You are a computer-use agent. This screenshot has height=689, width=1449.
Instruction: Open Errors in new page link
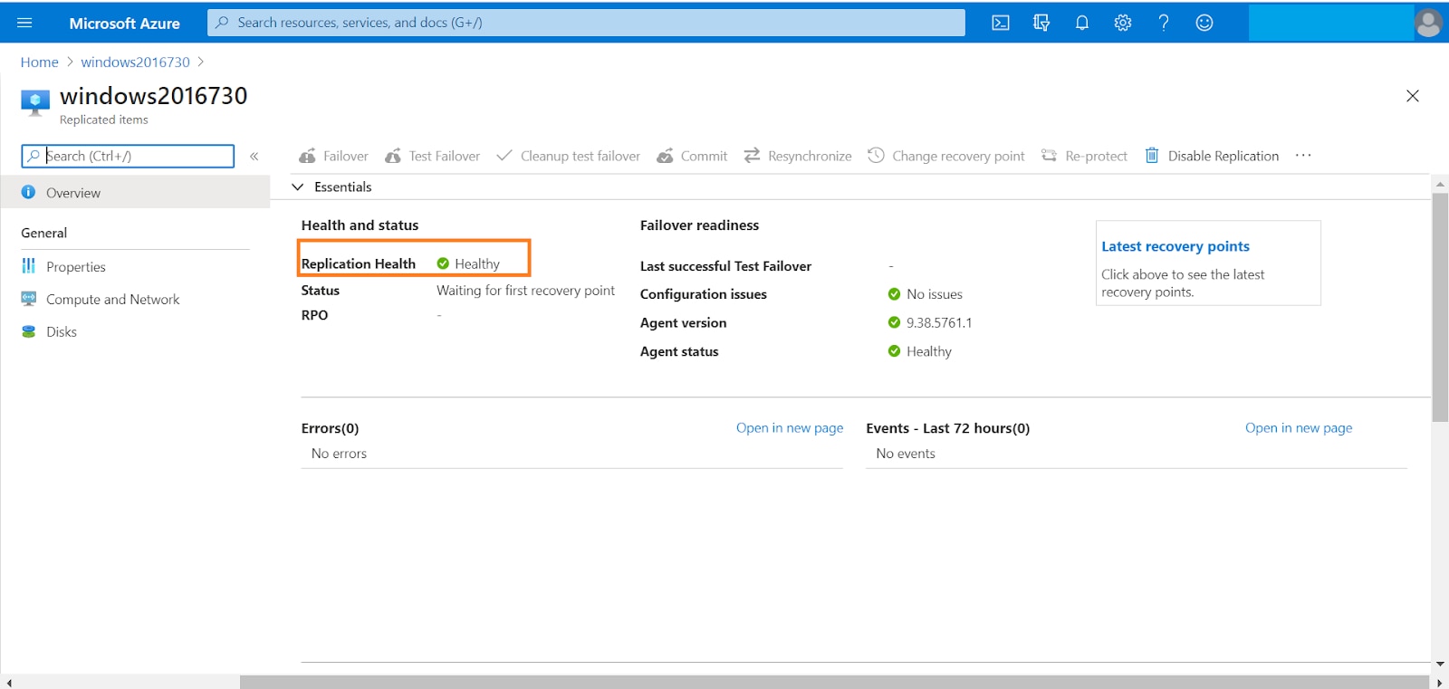tap(789, 427)
